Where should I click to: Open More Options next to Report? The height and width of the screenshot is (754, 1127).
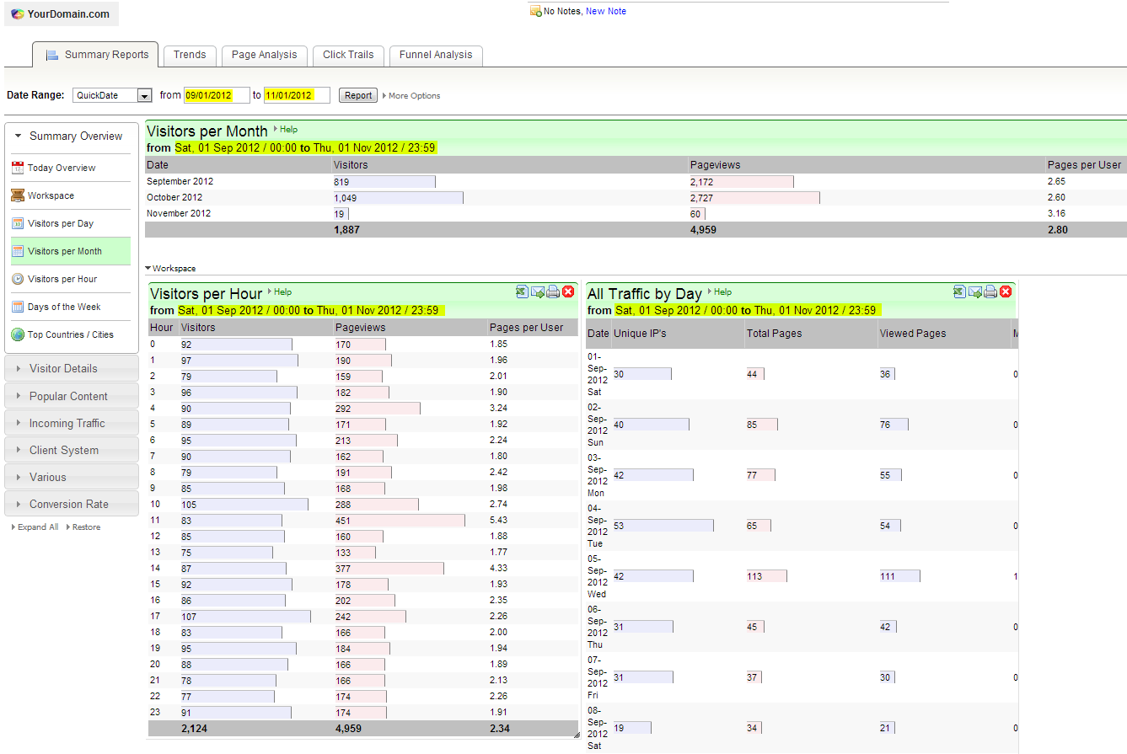click(413, 96)
